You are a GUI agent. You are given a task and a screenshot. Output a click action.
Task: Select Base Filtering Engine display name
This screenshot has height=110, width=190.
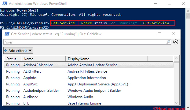tap(84, 103)
